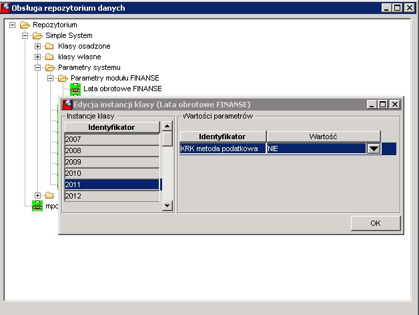Image resolution: width=419 pixels, height=315 pixels.
Task: Click the Lata obrotowe FINANSE class icon
Action: coord(75,89)
